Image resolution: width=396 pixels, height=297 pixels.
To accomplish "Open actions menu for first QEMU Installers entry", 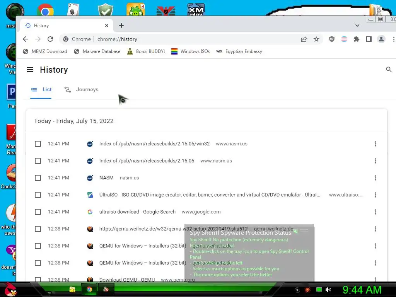I will [376, 246].
